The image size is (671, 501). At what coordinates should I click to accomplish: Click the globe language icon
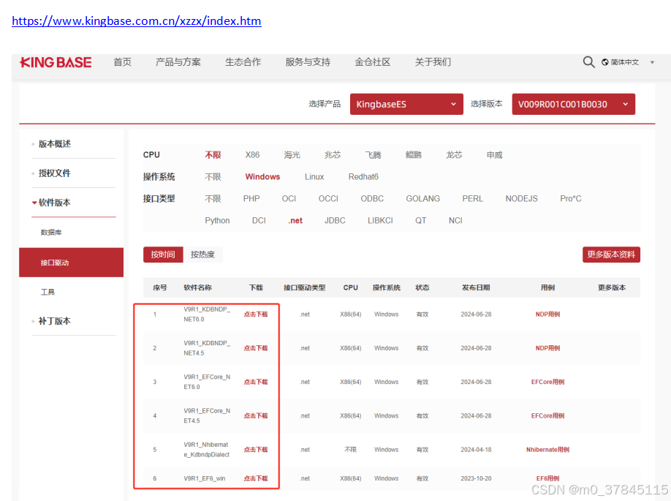click(604, 62)
